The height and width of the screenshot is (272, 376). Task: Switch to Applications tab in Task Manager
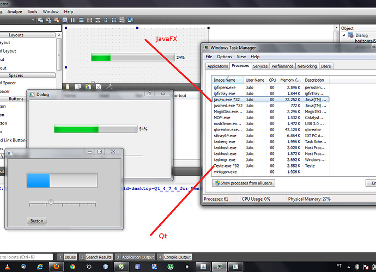coord(217,66)
